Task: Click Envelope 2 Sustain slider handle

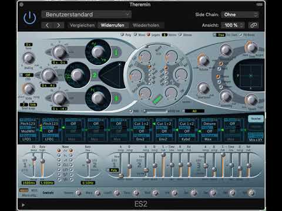Action: pyautogui.click(x=163, y=155)
